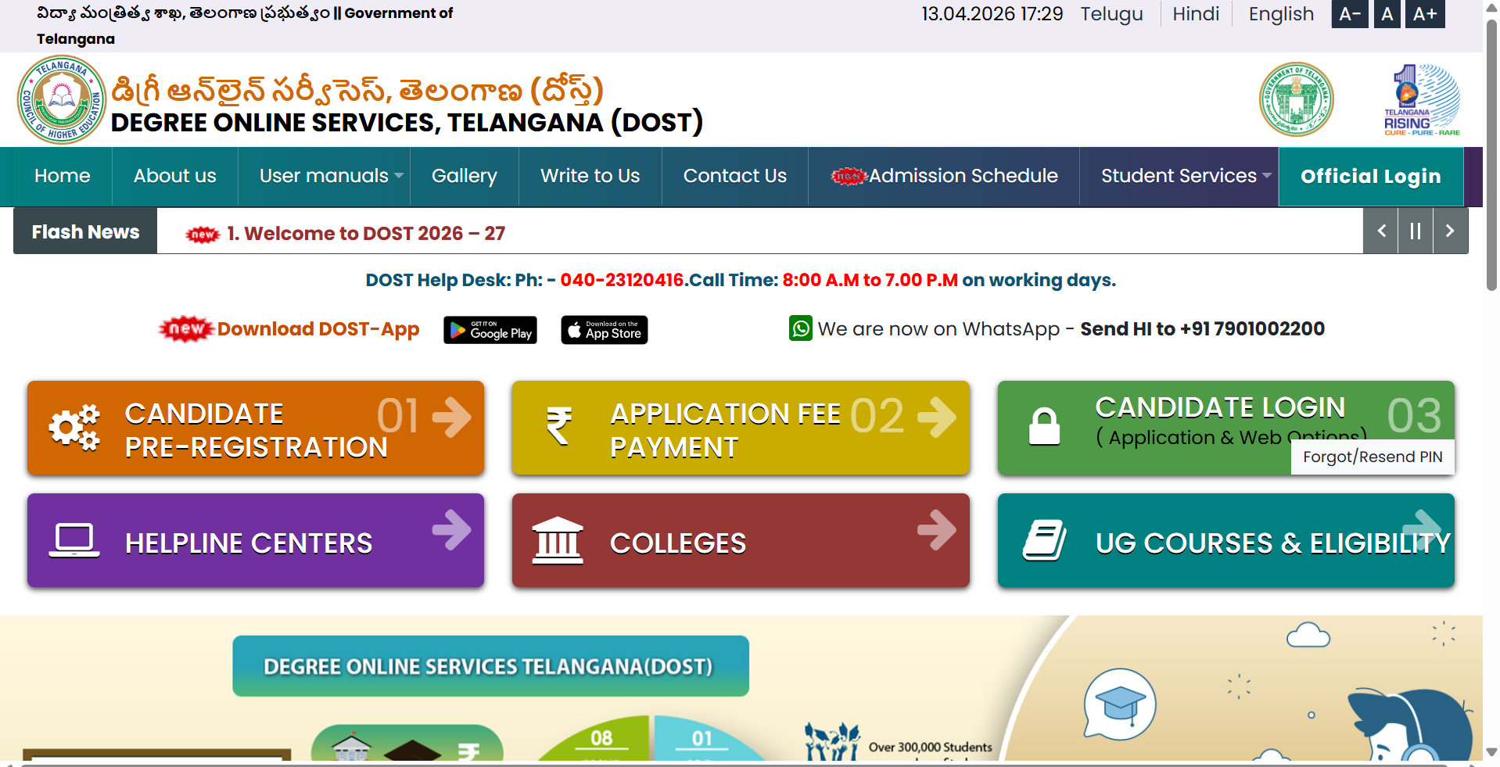Image resolution: width=1500 pixels, height=767 pixels.
Task: Click the Forgot/Resend PIN link
Action: point(1372,457)
